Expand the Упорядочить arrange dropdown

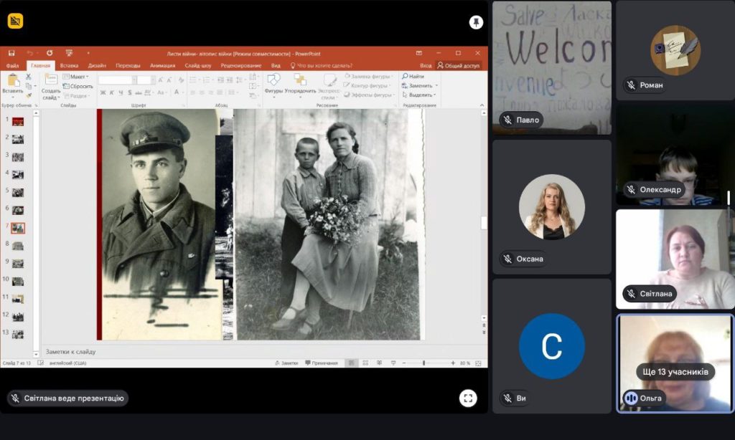[300, 91]
